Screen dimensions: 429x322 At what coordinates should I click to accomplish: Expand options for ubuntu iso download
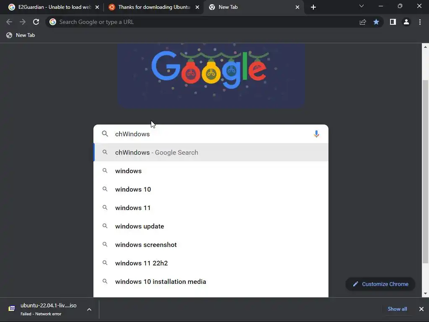(x=89, y=309)
